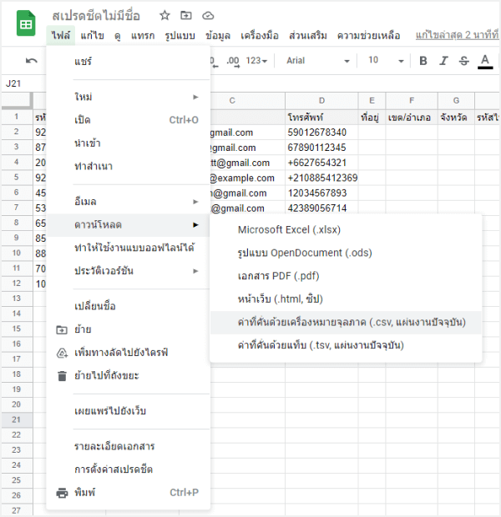501x517 pixels.
Task: Toggle strikethrough formatting
Action: coord(464,61)
